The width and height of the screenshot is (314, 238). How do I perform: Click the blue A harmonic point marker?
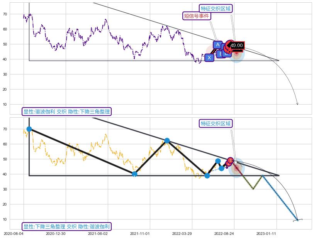217,45
